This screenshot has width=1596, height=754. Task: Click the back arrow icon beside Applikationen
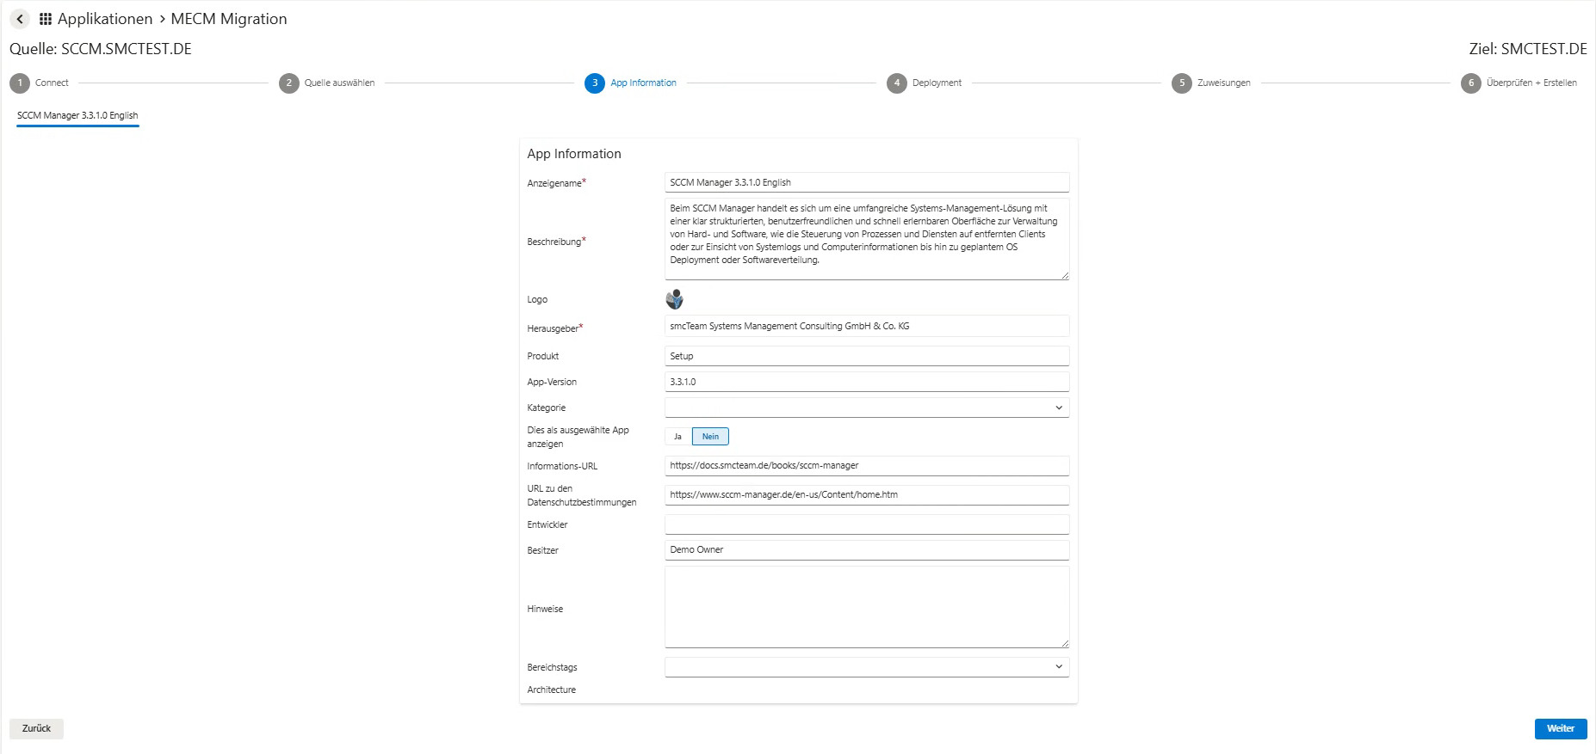point(20,19)
